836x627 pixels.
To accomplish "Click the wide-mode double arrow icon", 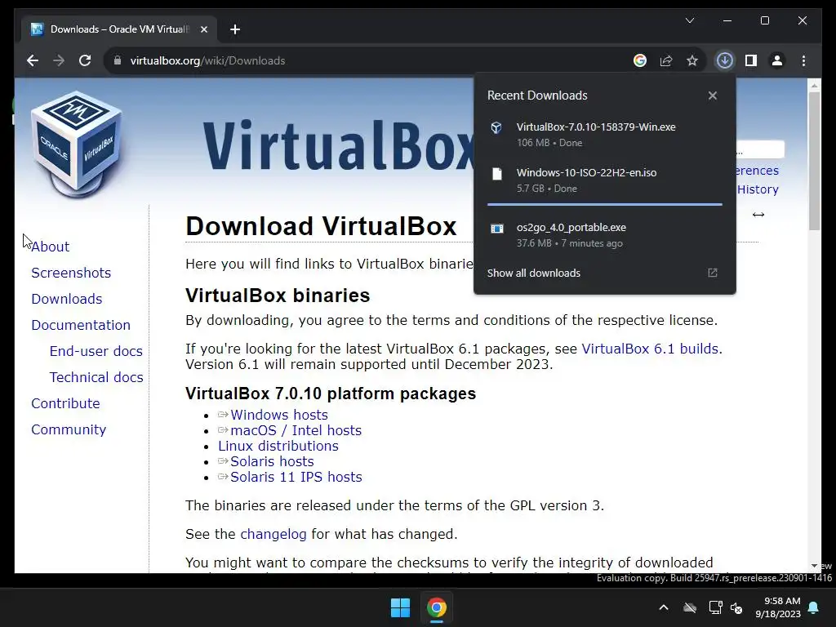I will click(x=758, y=215).
